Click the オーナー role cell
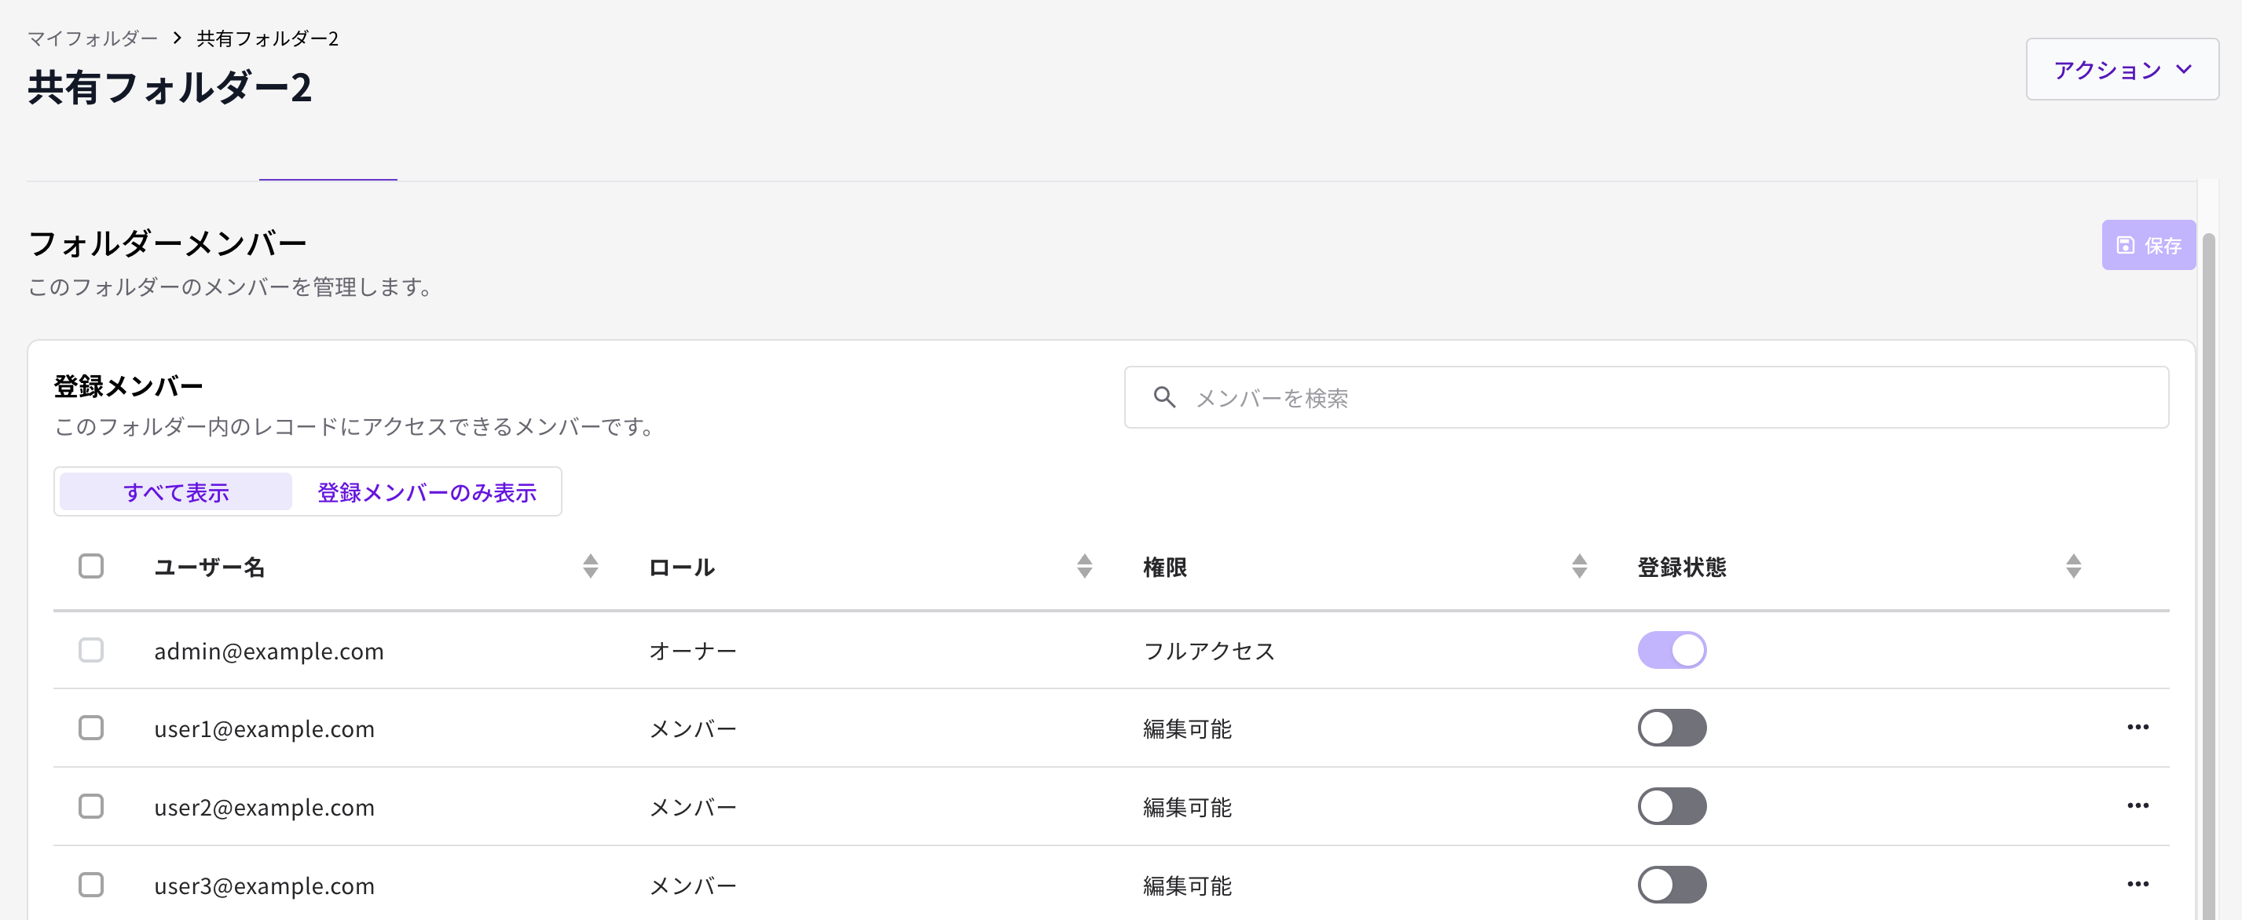The width and height of the screenshot is (2242, 920). pos(693,651)
